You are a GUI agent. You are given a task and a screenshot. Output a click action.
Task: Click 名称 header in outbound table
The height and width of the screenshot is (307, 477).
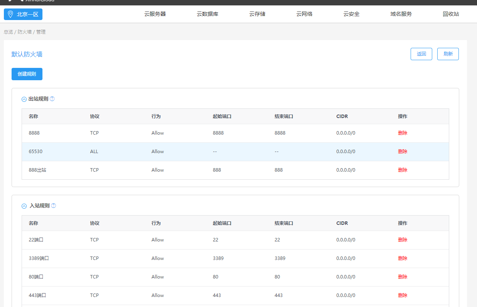pyautogui.click(x=33, y=116)
